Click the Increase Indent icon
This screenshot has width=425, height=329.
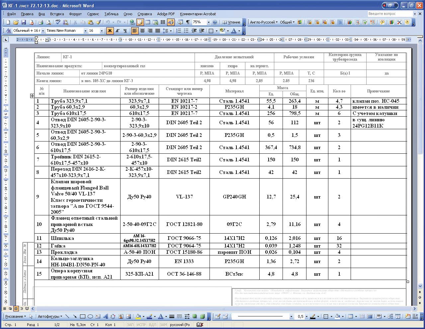[202, 31]
